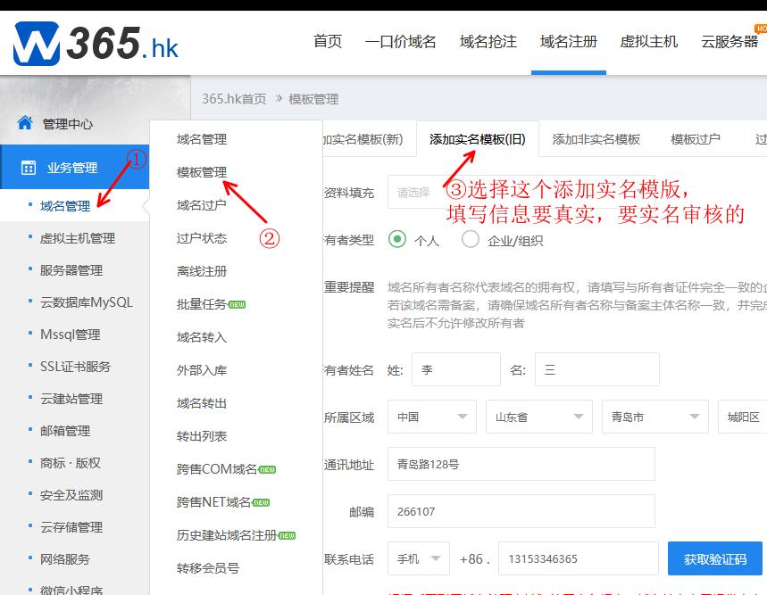Switch to the 添加非实名模板 tab
Screen dimensions: 767x595
coord(596,140)
